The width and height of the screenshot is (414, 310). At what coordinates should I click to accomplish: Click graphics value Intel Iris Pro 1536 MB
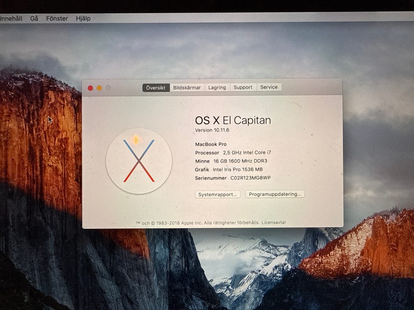pyautogui.click(x=238, y=170)
